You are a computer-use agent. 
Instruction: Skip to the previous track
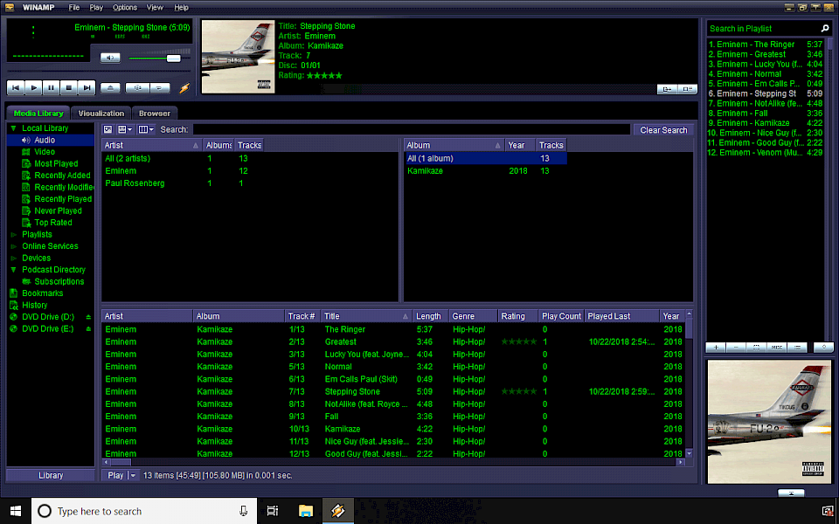16,87
